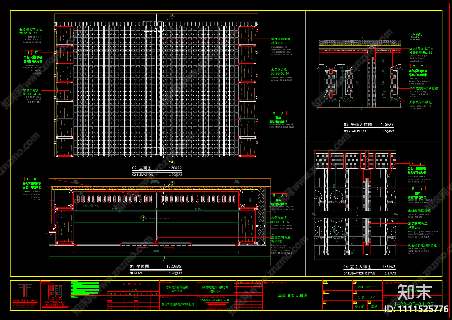This screenshot has width=452, height=320.
Task: Click the '02 ELEVATION' drawing title
Action: click(x=143, y=175)
